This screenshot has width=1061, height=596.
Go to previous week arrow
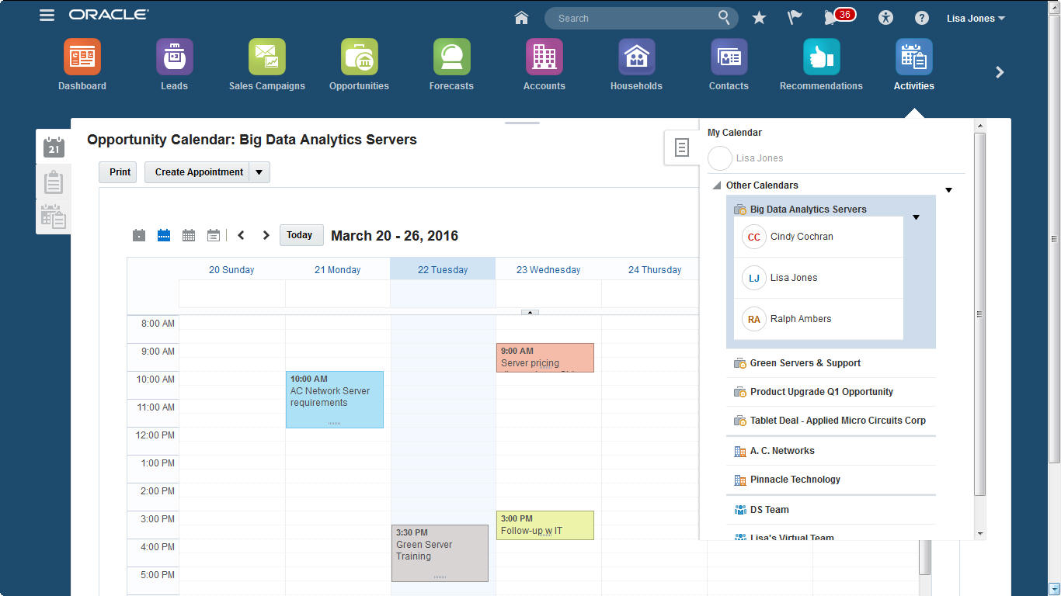242,235
